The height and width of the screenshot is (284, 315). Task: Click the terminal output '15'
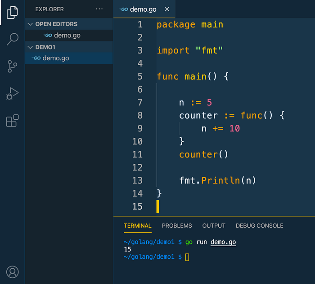(x=127, y=249)
